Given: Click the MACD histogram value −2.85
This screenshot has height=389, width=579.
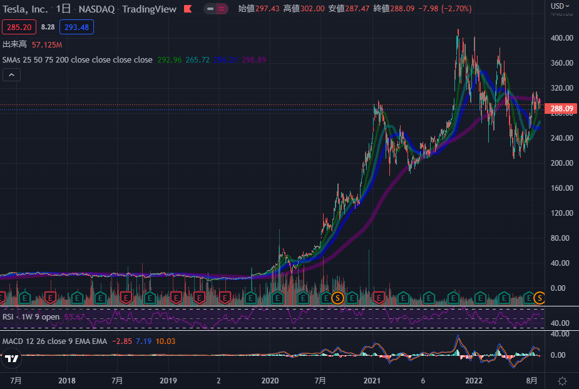Looking at the screenshot, I should click(122, 341).
